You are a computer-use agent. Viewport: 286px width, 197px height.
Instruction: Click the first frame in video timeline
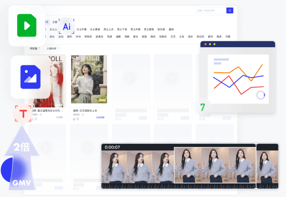coord(114,167)
